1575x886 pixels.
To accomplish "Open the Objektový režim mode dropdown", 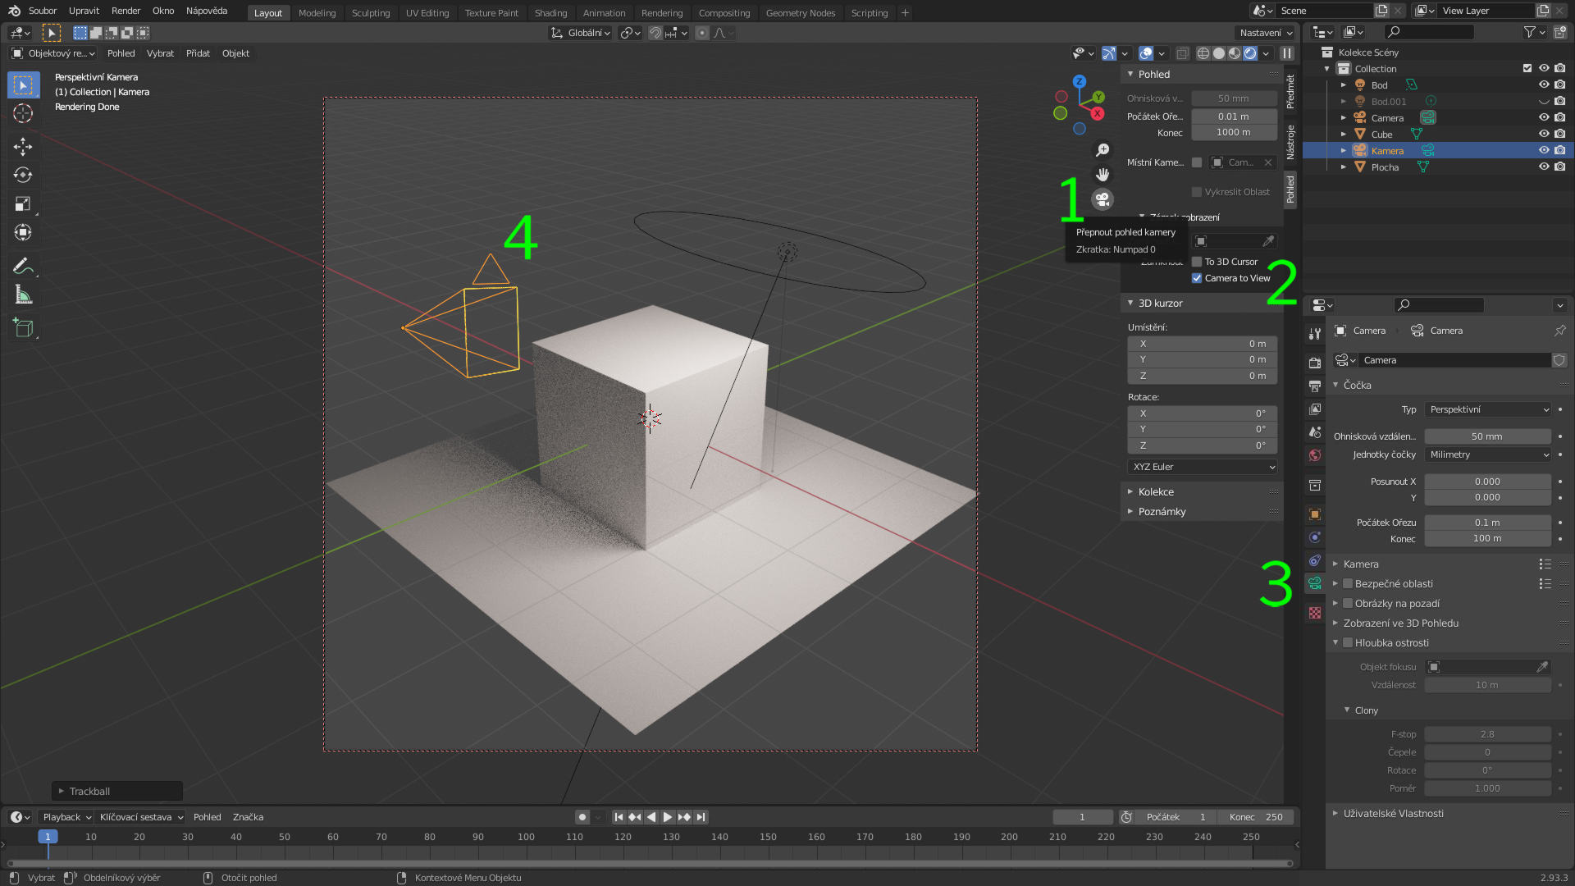I will coord(53,53).
